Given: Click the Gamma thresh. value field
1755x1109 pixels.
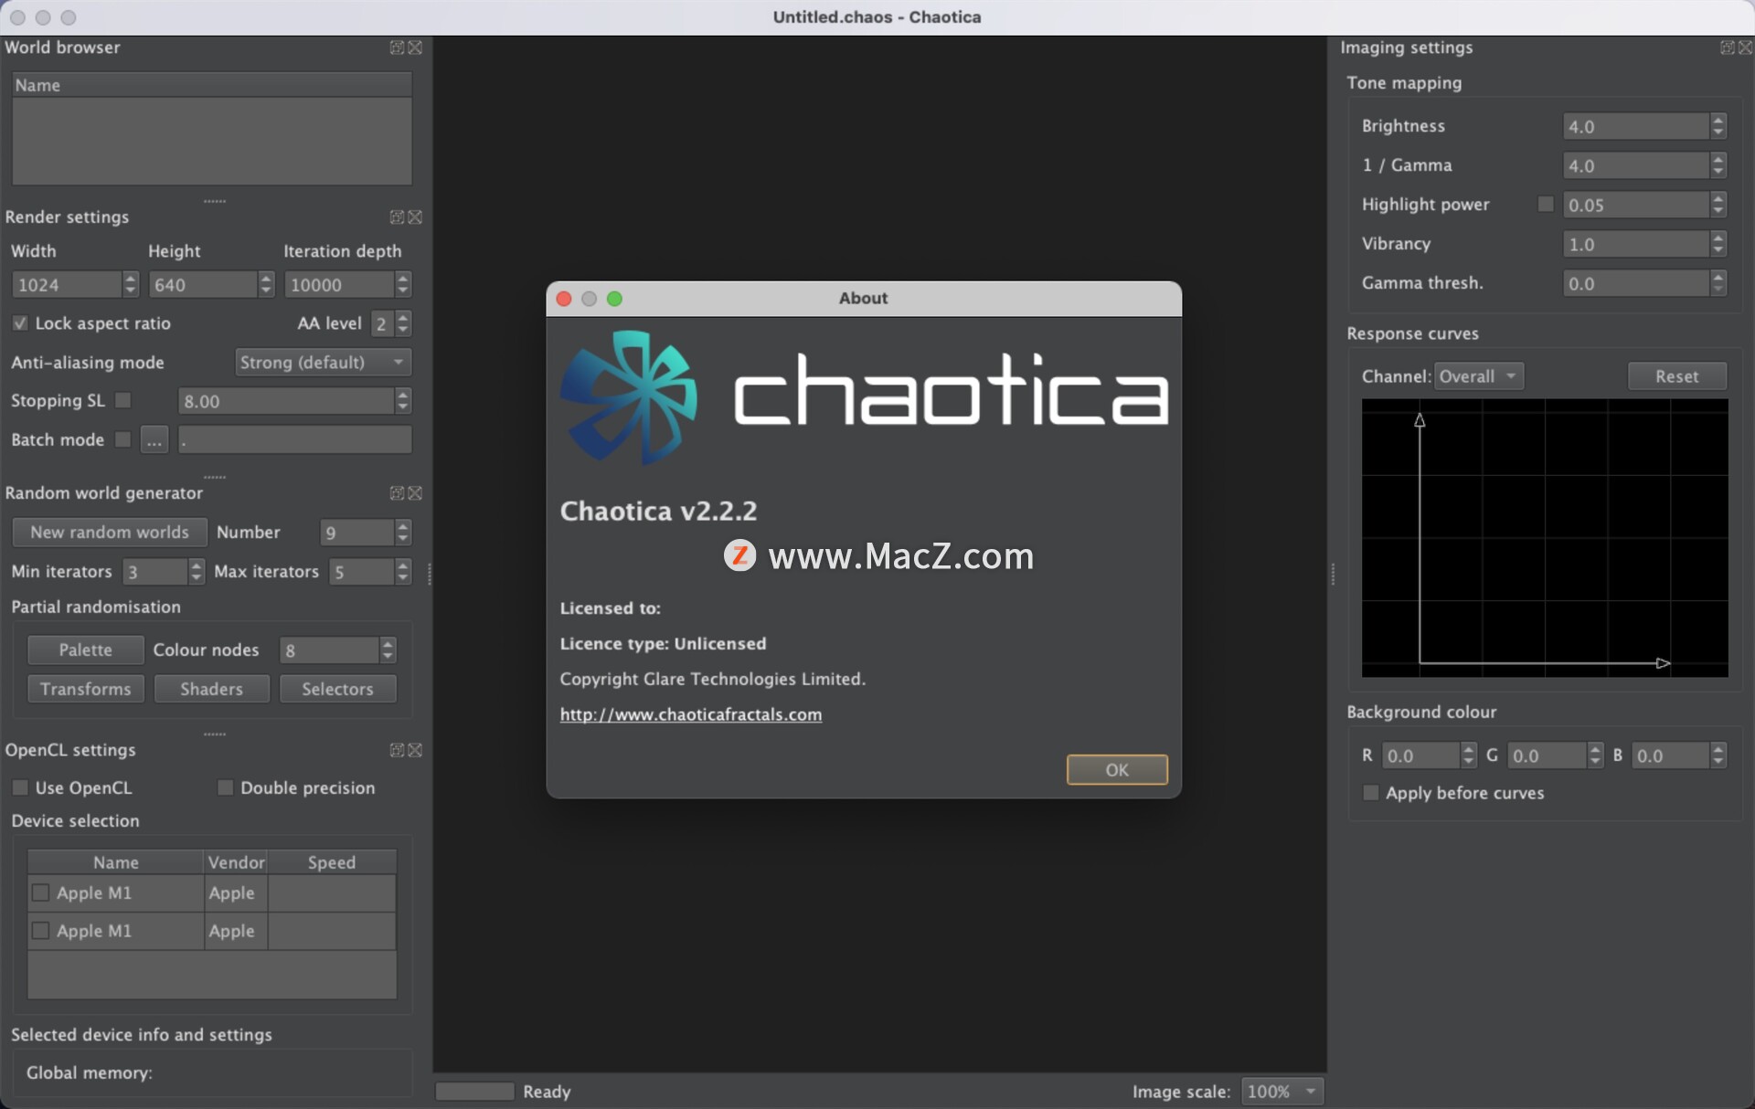Looking at the screenshot, I should pyautogui.click(x=1636, y=283).
